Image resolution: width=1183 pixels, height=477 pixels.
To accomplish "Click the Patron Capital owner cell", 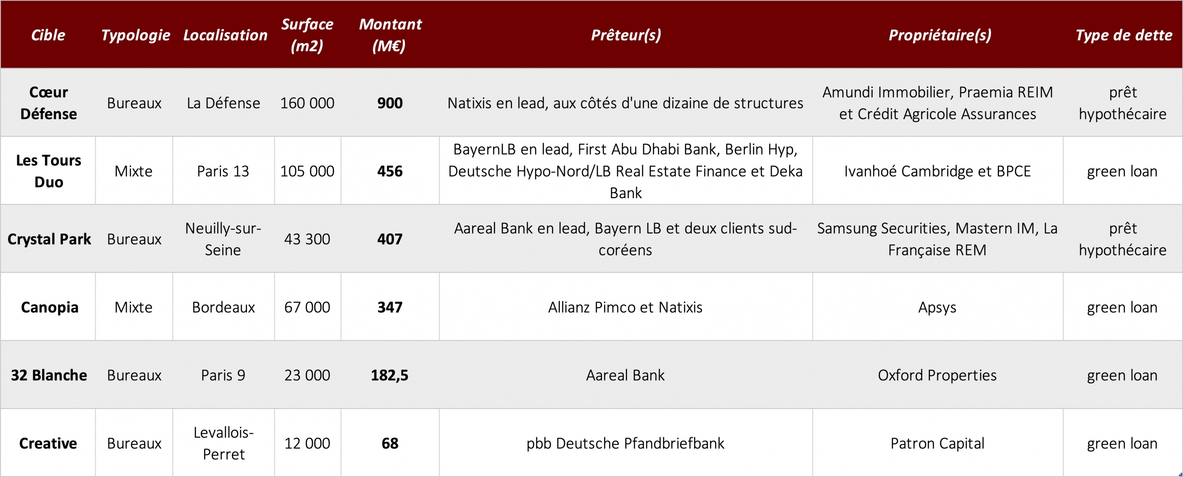I will [937, 443].
